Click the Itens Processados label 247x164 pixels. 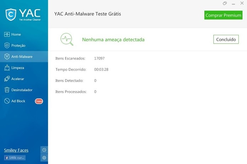point(71,92)
